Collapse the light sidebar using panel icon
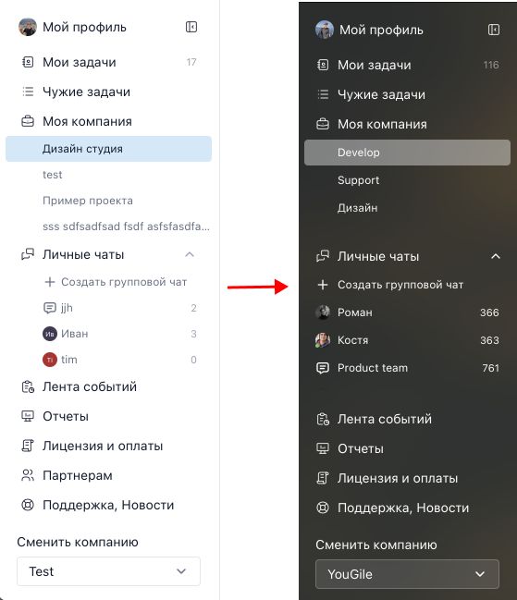Screen dimensions: 517x600 pos(191,27)
